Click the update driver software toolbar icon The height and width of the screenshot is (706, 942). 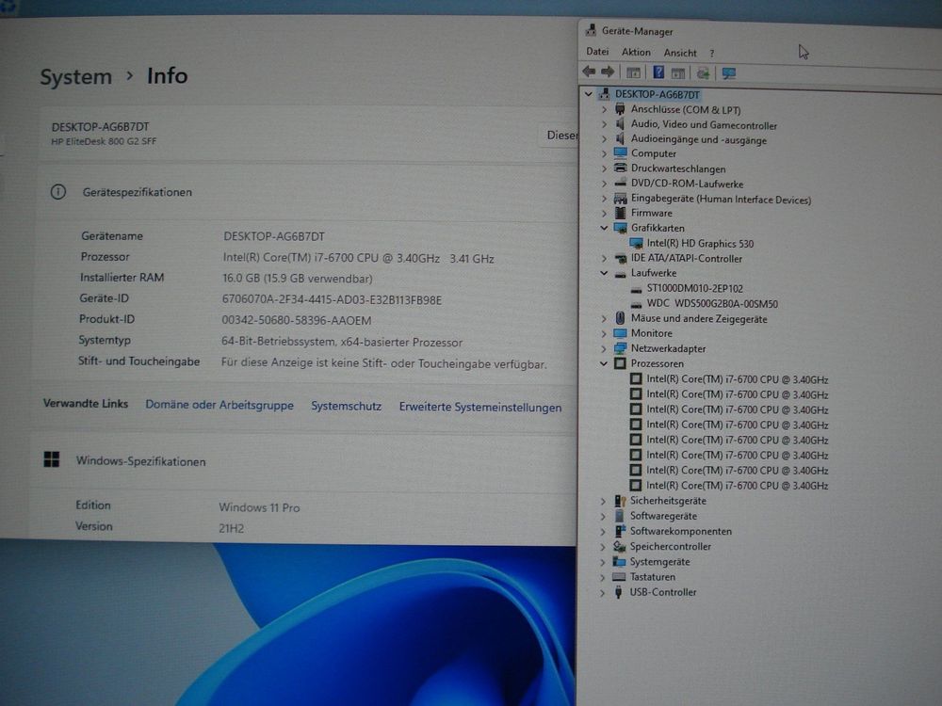703,72
